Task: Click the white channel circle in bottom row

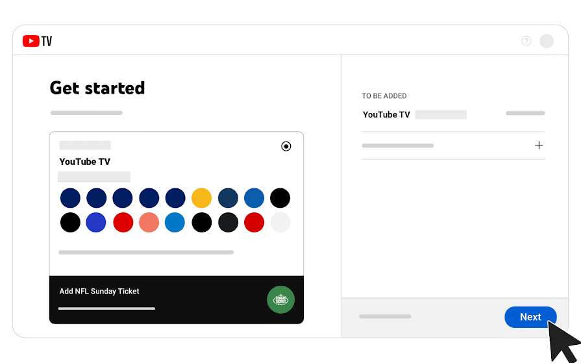Action: tap(280, 223)
